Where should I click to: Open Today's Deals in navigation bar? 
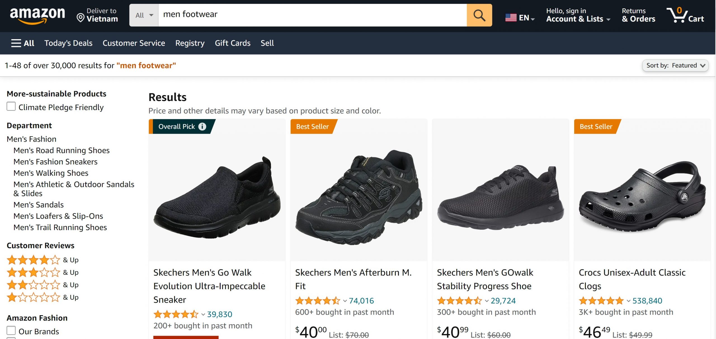pyautogui.click(x=68, y=43)
